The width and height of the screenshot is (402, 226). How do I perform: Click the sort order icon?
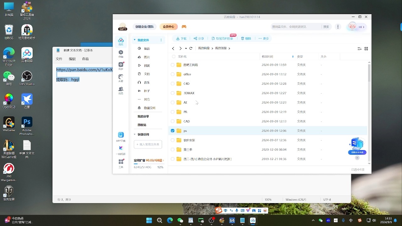pos(360,48)
